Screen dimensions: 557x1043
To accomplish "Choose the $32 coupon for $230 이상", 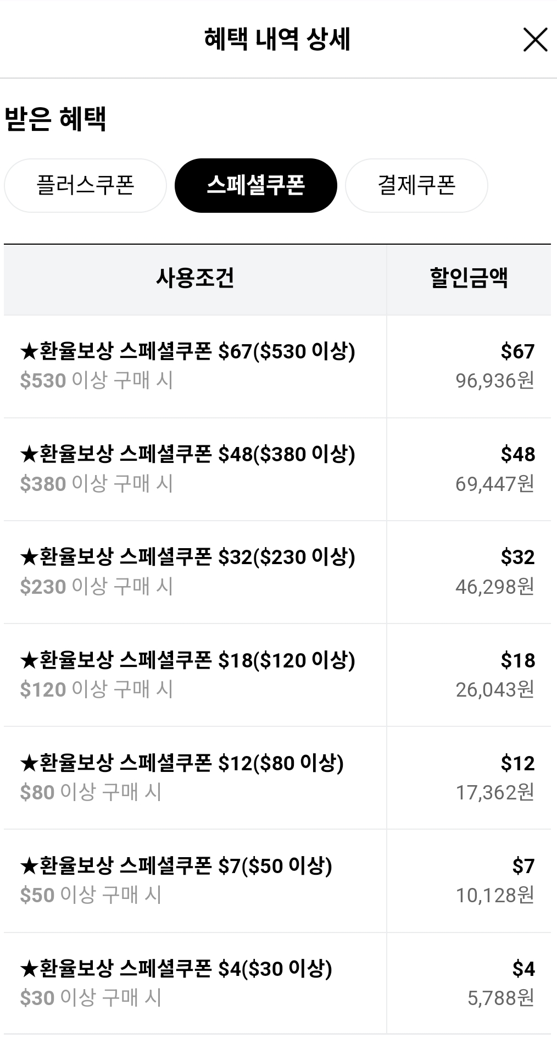I will point(187,558).
